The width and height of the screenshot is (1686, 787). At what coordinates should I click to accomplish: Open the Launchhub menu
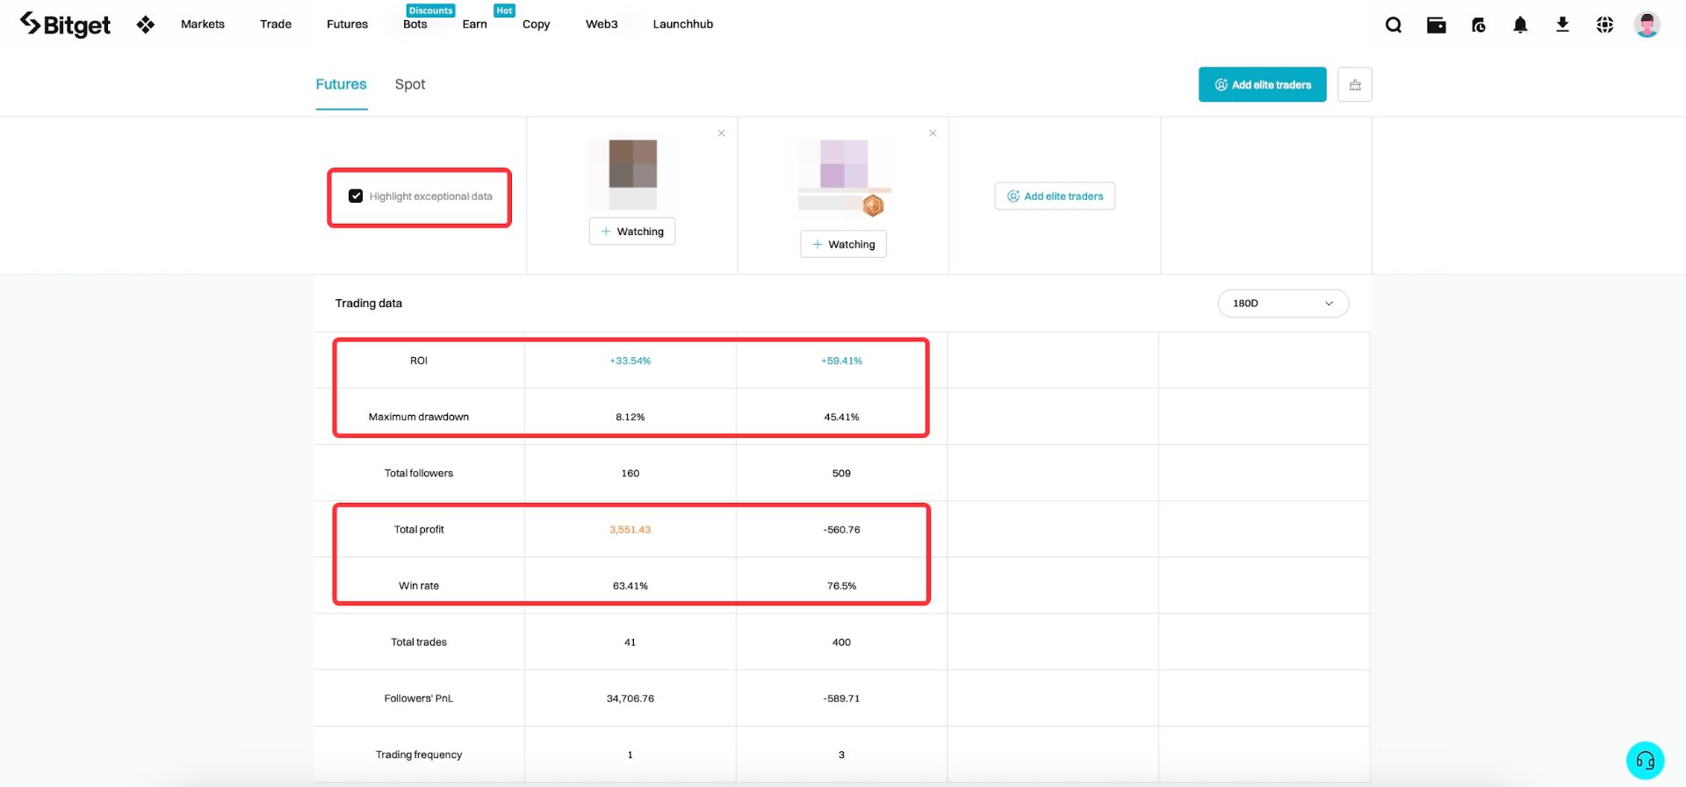[x=683, y=25]
